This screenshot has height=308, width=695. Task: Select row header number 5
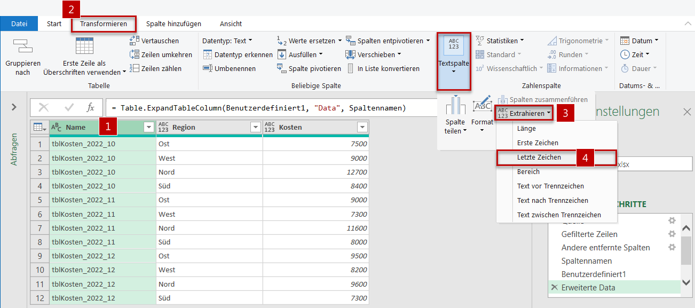[40, 200]
